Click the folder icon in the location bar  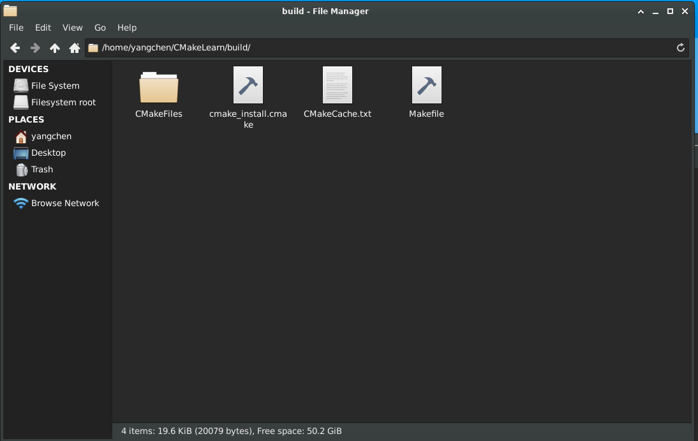[93, 48]
